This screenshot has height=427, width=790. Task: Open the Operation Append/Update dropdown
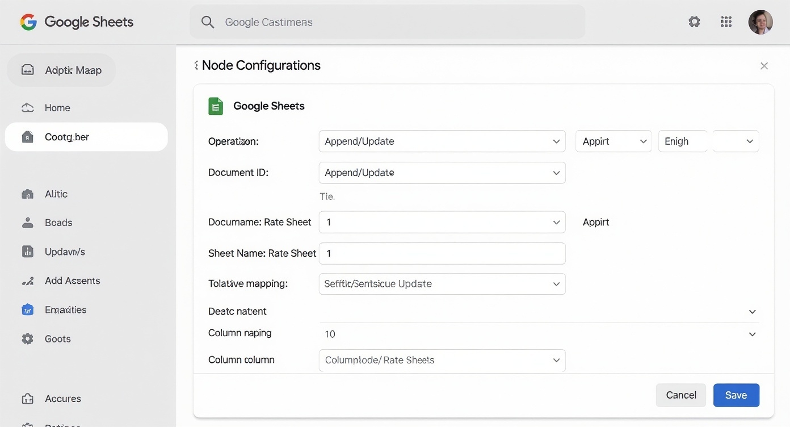442,141
